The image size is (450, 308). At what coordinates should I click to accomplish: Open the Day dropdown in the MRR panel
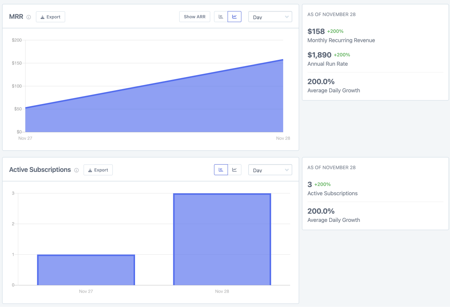[x=270, y=16]
